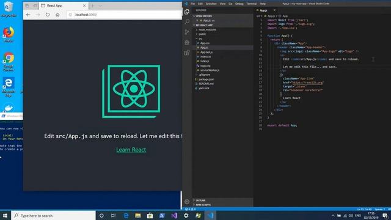This screenshot has width=391, height=220.
Task: Open the Explorer view in VS Code activity bar
Action: coord(187,12)
